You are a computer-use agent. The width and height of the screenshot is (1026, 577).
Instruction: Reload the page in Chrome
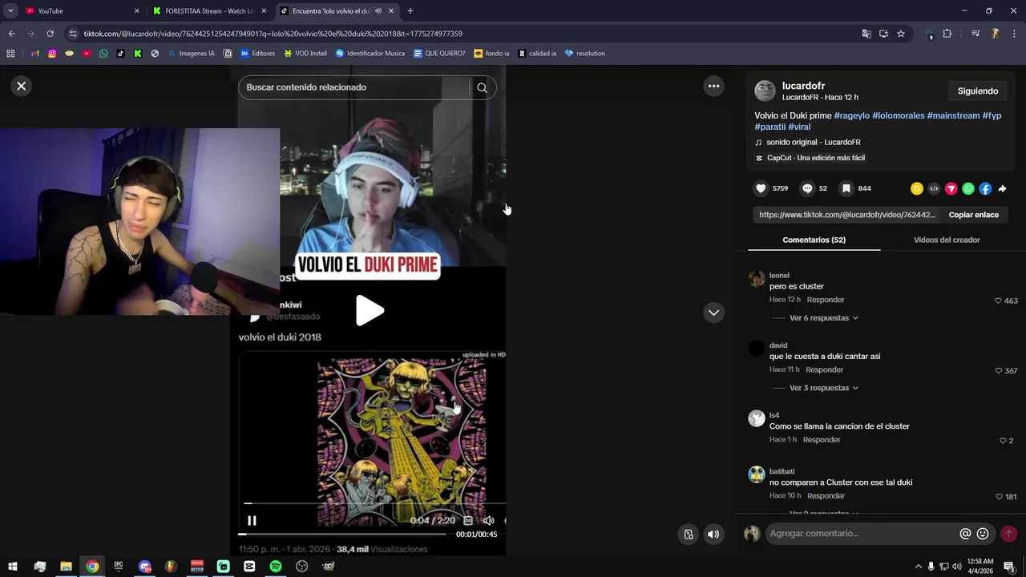tap(50, 34)
